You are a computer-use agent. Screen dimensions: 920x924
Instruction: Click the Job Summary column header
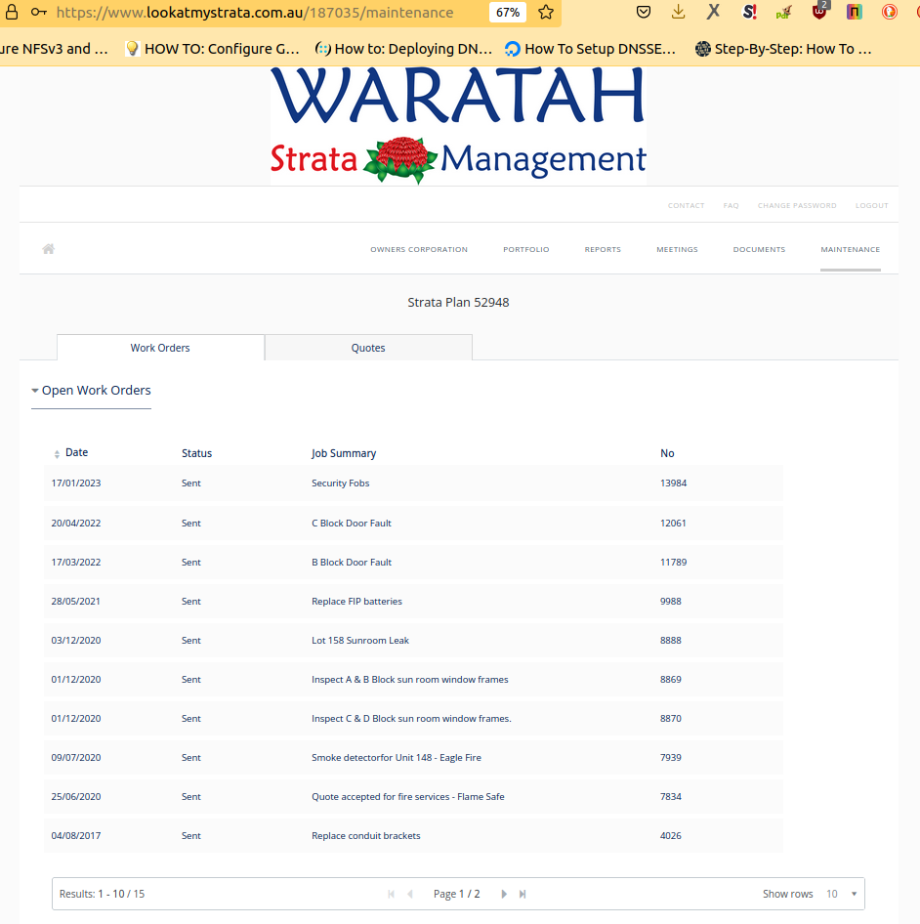coord(344,453)
